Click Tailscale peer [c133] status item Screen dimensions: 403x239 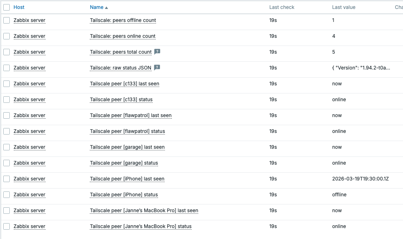click(121, 100)
